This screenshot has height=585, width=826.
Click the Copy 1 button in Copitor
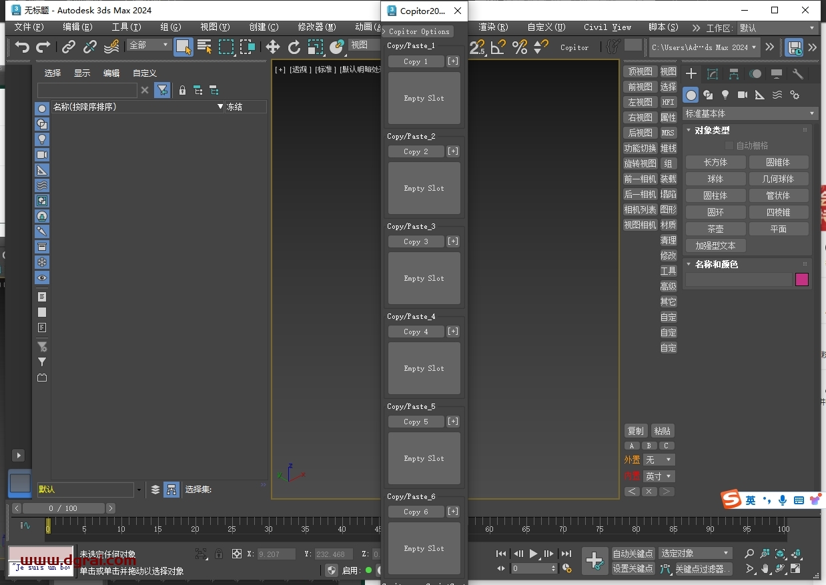416,61
